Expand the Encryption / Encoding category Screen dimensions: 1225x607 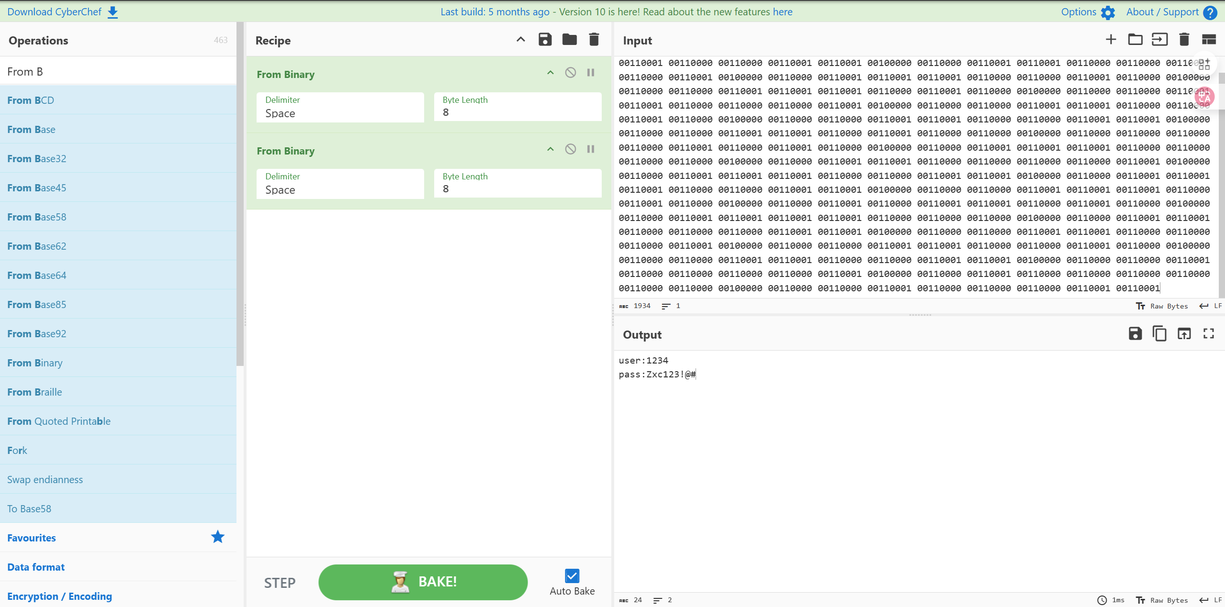59,596
